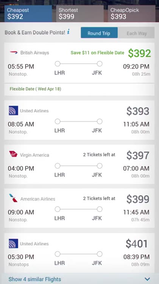Show 4 similar Flights

point(35,279)
